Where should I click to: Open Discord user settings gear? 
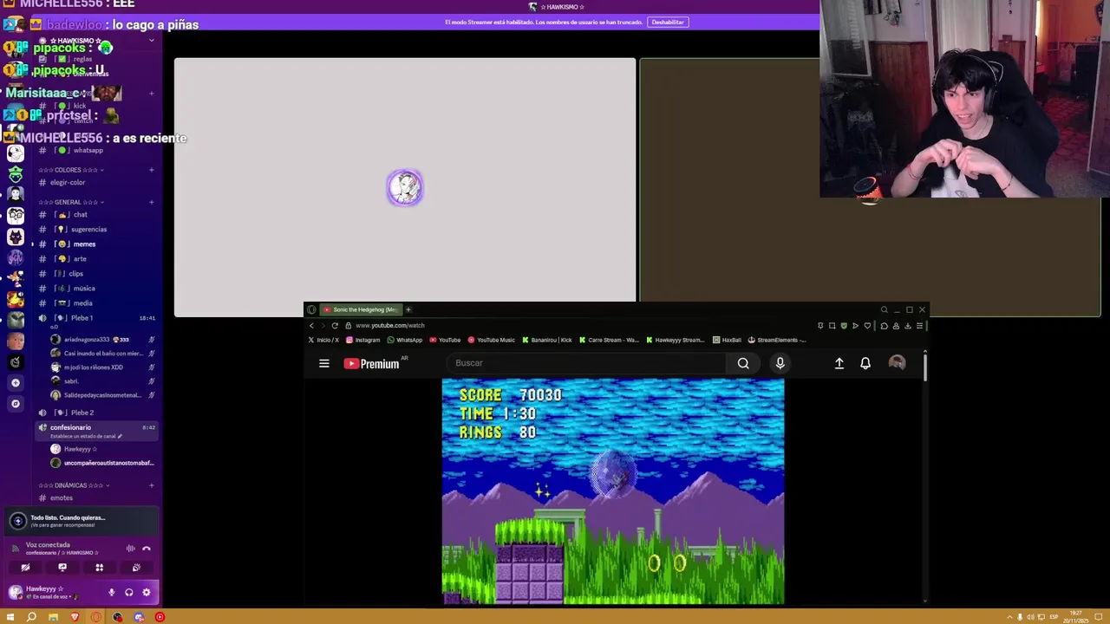click(146, 593)
